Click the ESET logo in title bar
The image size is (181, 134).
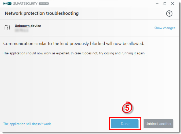click(7, 3)
